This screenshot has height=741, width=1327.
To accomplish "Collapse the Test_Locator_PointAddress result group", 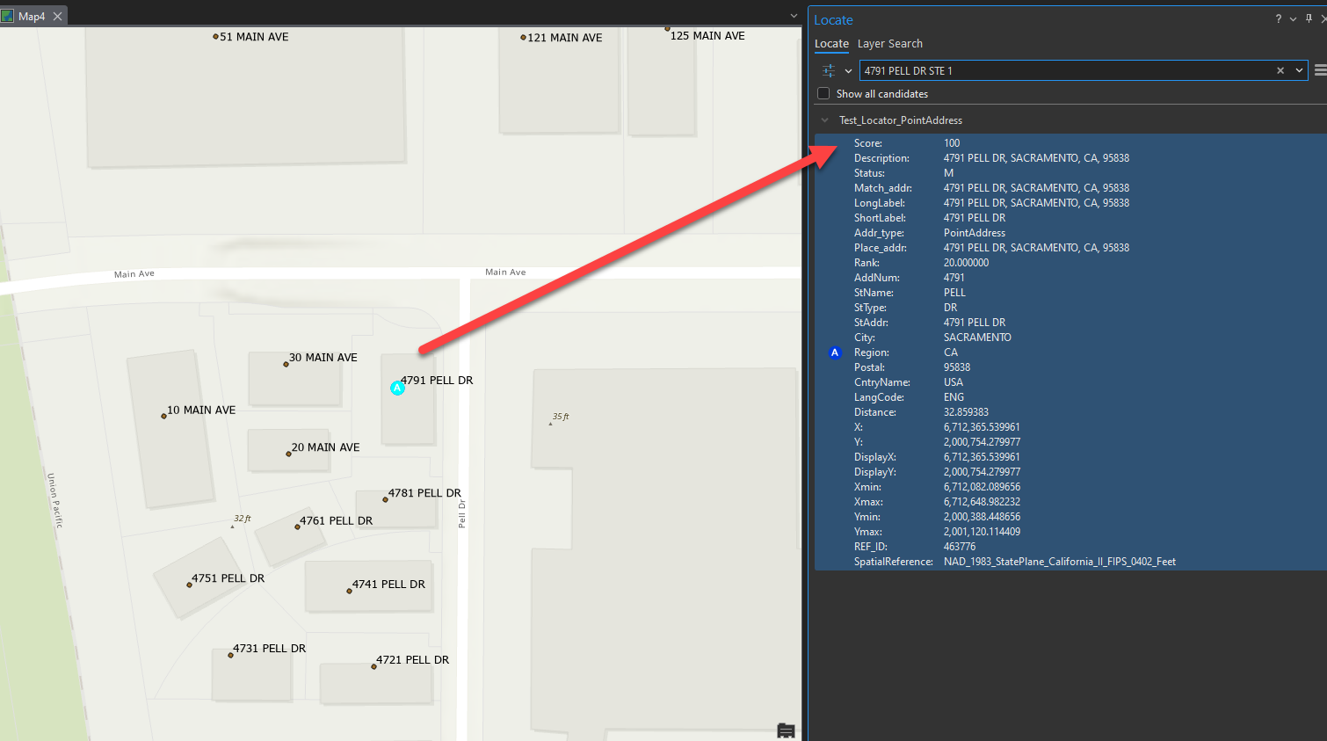I will point(824,120).
